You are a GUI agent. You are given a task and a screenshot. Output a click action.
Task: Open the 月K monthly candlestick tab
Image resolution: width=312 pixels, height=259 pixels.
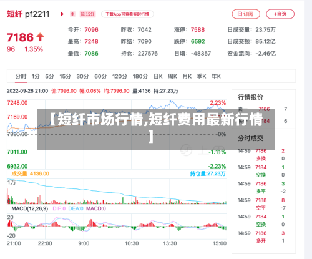(187, 76)
